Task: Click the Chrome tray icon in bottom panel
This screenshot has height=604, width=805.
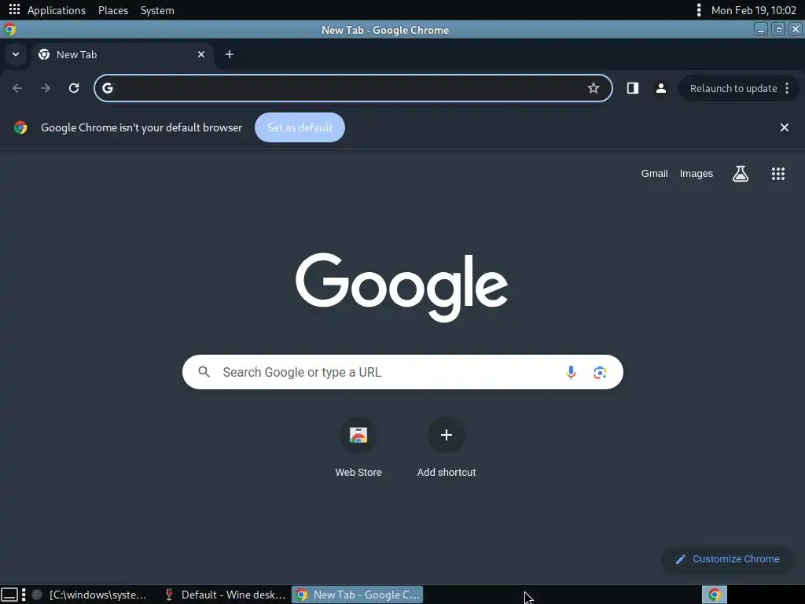Action: coord(714,595)
